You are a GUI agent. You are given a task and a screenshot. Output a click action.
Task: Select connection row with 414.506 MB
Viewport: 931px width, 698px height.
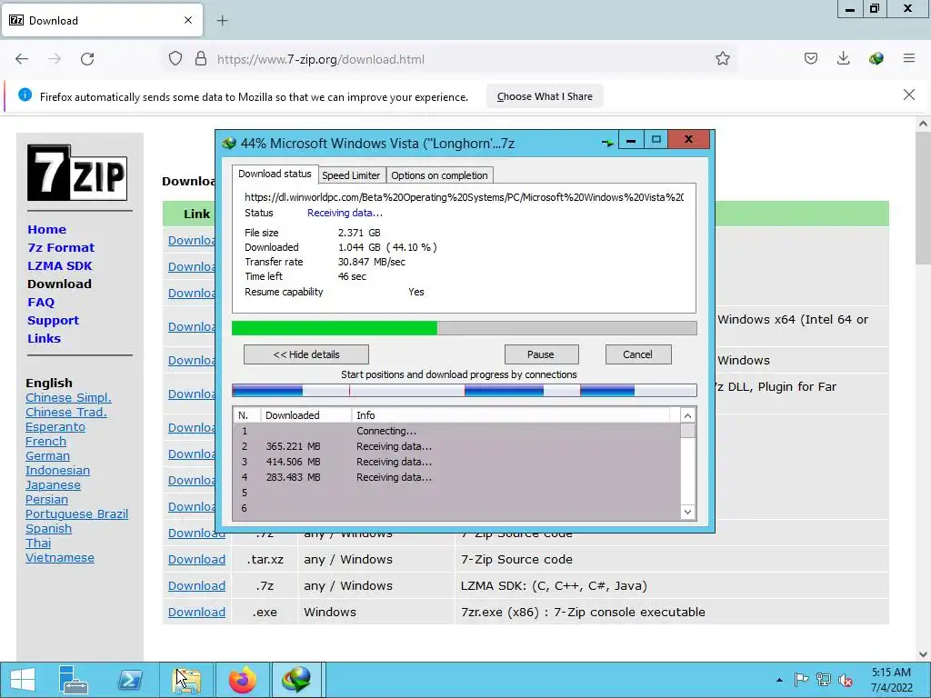(x=457, y=462)
